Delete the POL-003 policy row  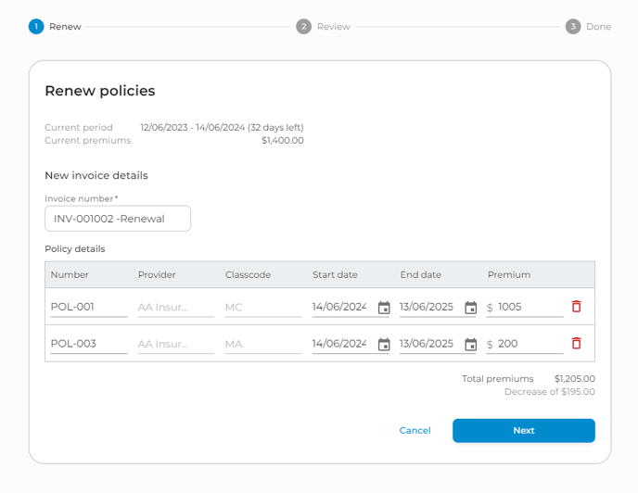[576, 343]
